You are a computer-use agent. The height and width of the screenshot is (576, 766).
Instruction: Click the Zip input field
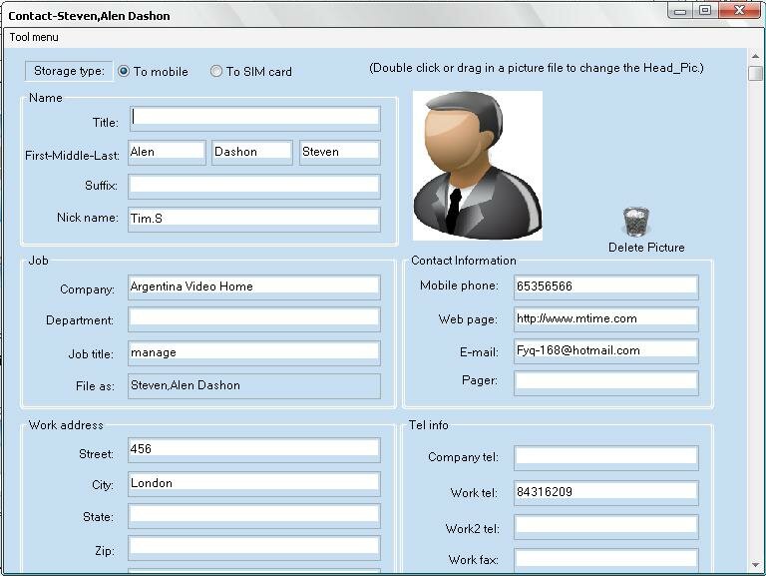click(254, 548)
